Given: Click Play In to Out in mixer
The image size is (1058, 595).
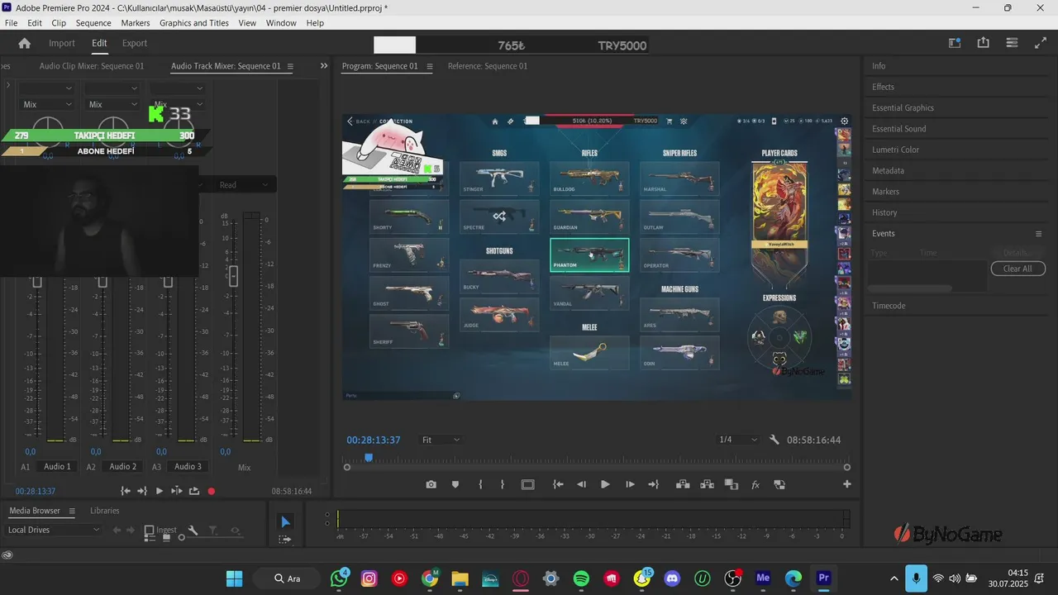Looking at the screenshot, I should [x=176, y=491].
